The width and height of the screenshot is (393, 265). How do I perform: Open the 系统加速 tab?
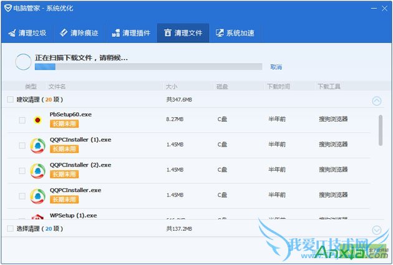click(235, 33)
